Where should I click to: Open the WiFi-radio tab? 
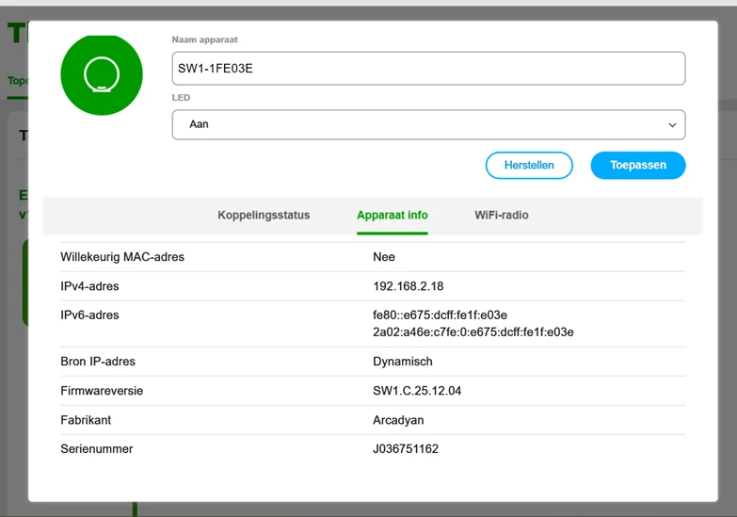[502, 215]
